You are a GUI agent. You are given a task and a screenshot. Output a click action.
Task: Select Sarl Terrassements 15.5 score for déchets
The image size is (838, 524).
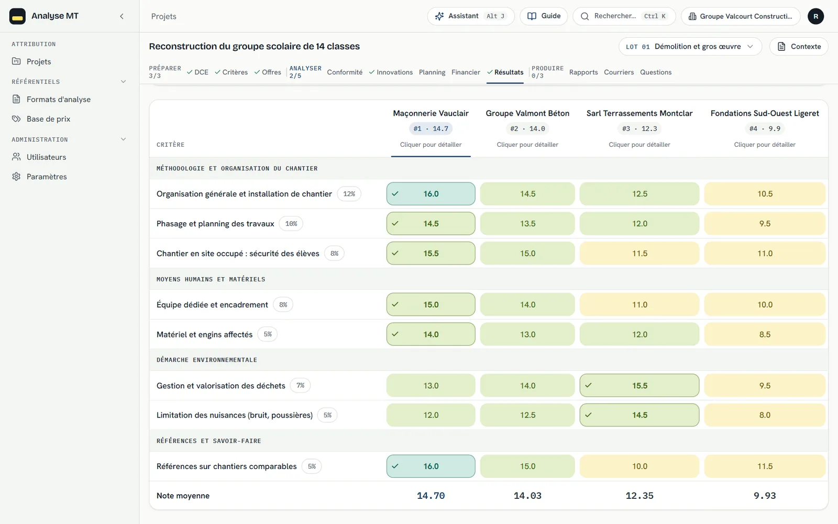pyautogui.click(x=639, y=386)
